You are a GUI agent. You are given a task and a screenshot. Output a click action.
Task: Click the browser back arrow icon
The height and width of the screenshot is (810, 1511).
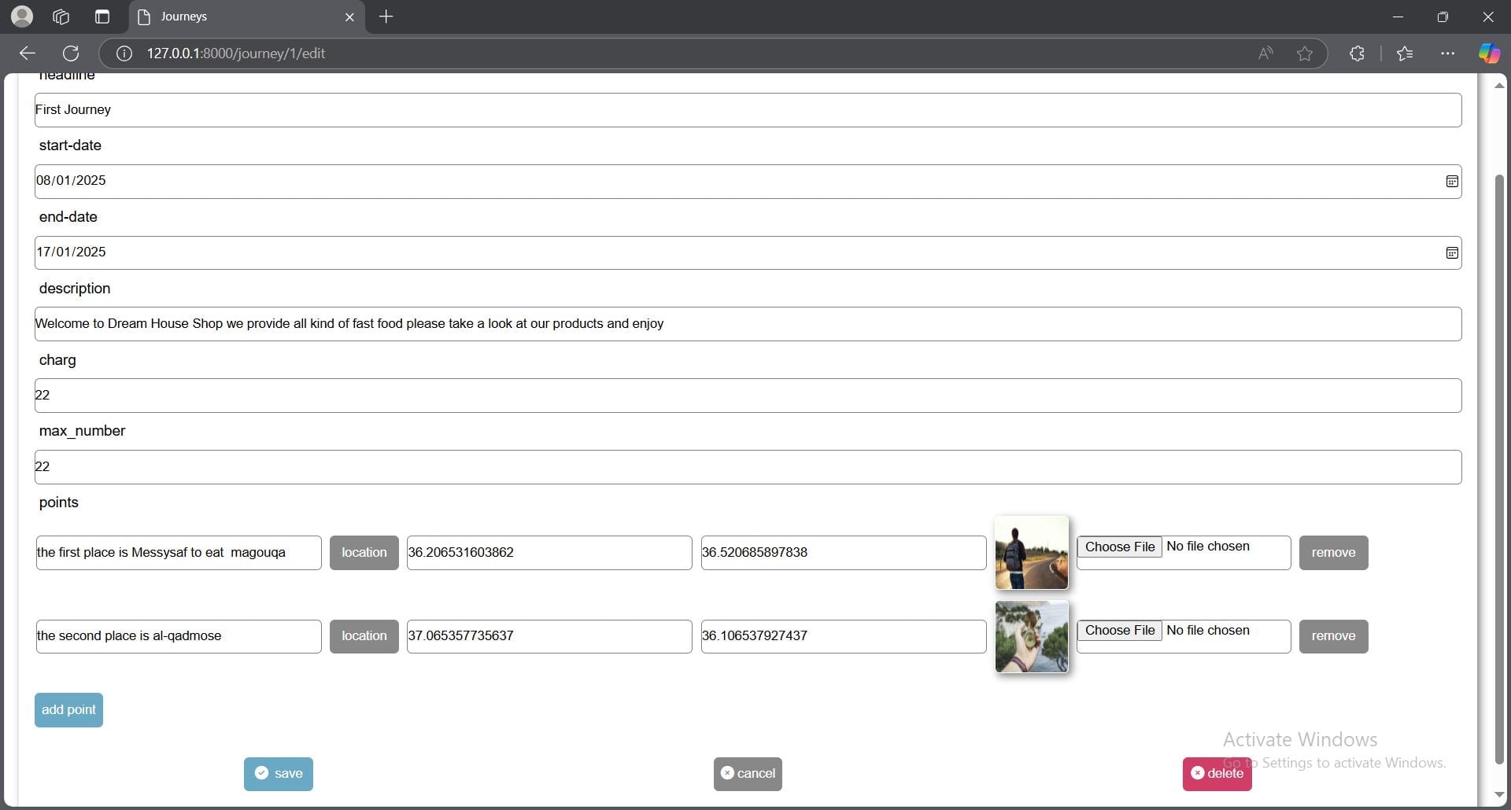(28, 53)
